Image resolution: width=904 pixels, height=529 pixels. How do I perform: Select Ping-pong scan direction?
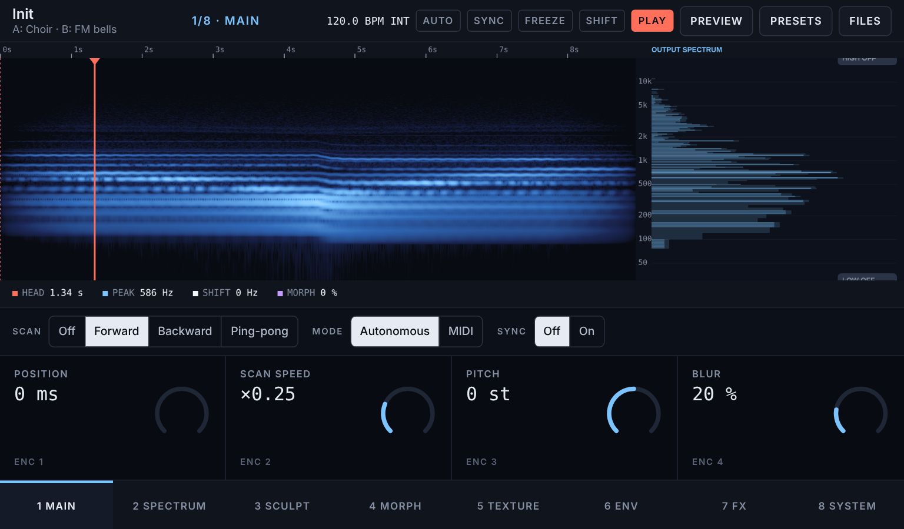(x=260, y=332)
